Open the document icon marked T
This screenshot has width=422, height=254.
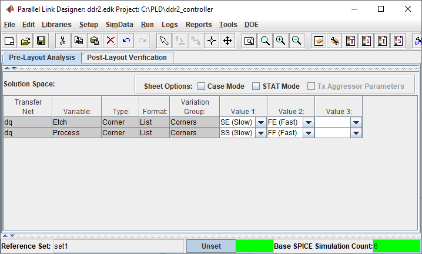pos(350,41)
